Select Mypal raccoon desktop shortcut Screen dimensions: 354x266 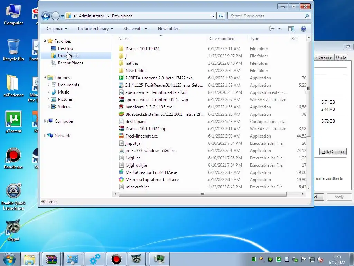pos(13,230)
